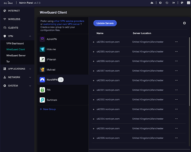Click the Mullvad logo icon
The height and width of the screenshot is (152, 191).
[42, 70]
